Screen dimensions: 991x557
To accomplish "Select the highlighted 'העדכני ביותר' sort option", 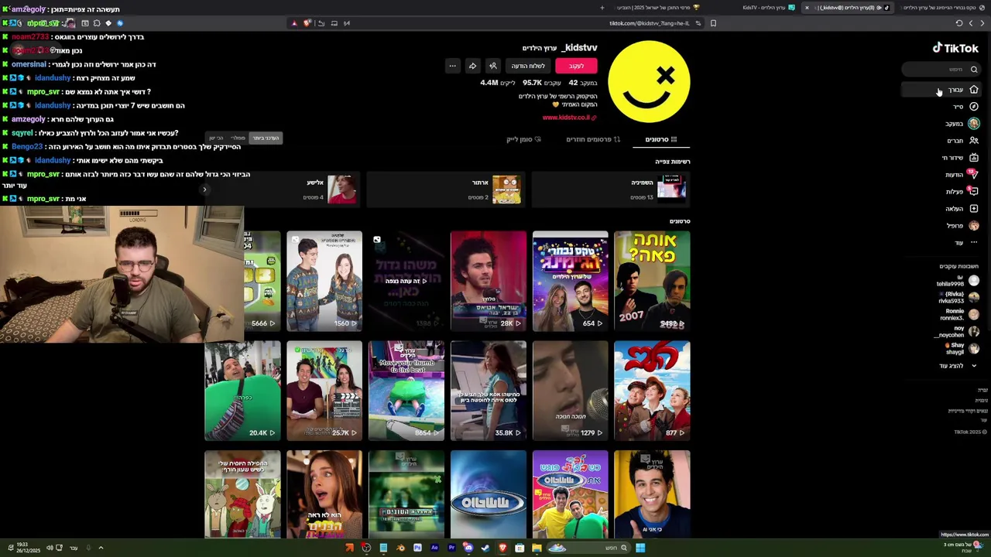I will [265, 138].
